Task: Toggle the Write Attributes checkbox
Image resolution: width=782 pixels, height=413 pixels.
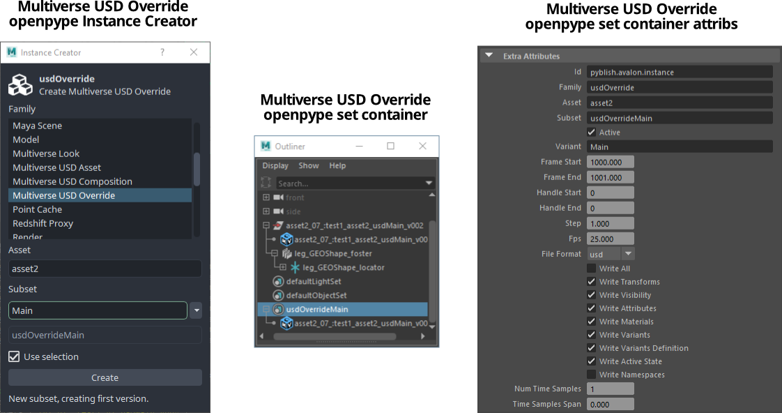Action: click(592, 308)
